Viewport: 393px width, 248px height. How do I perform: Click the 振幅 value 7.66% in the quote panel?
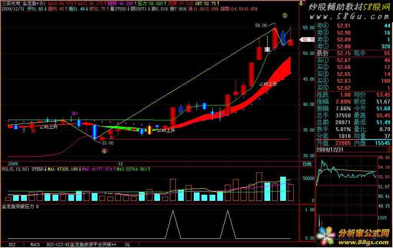343,108
